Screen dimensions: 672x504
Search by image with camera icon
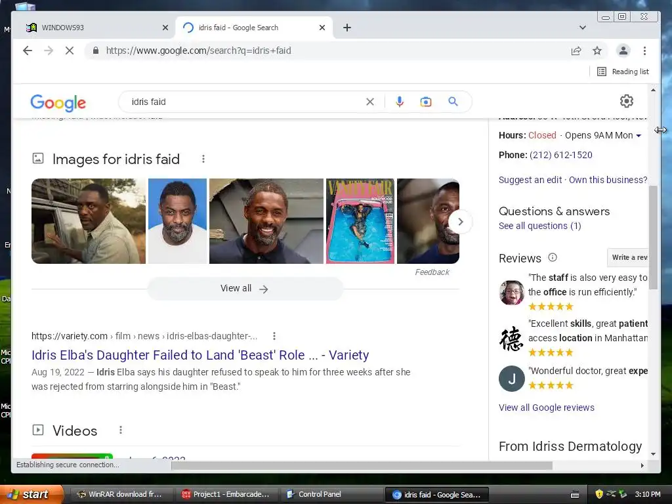pos(425,102)
